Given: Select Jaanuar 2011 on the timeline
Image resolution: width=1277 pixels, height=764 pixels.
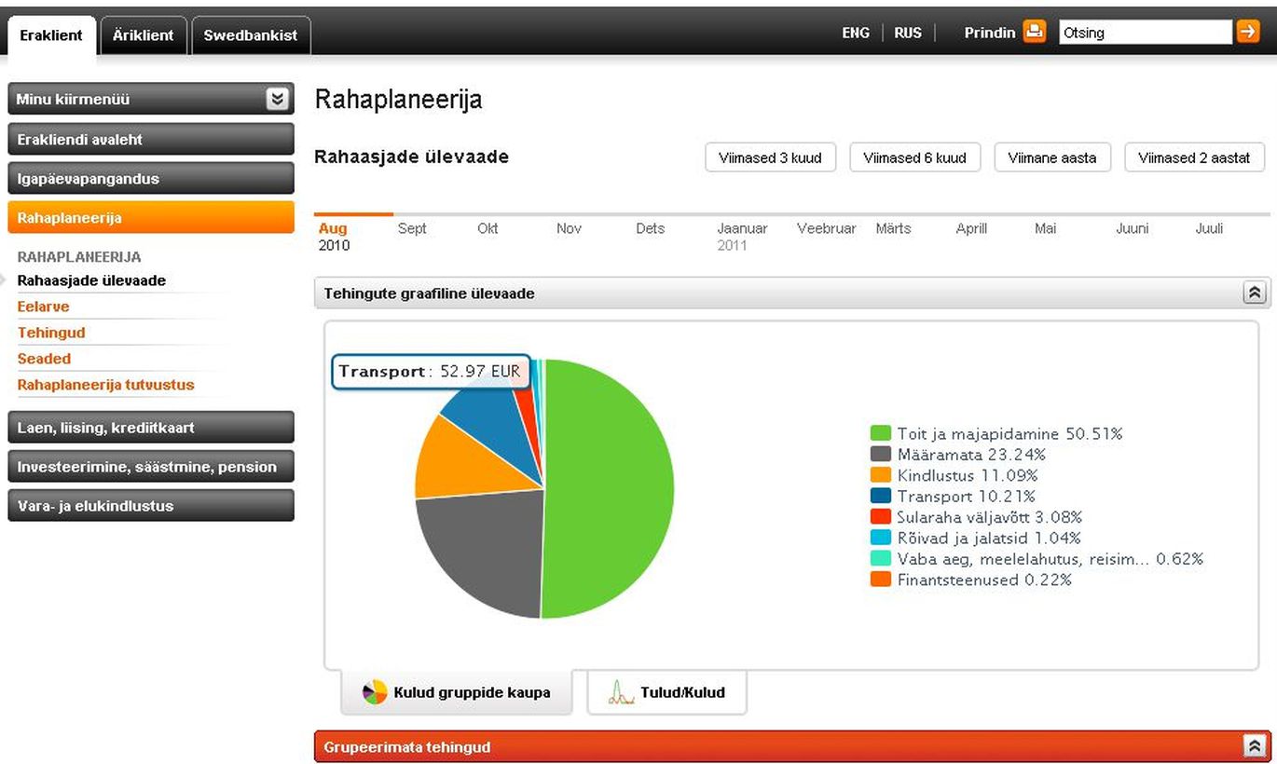Looking at the screenshot, I should tap(742, 237).
